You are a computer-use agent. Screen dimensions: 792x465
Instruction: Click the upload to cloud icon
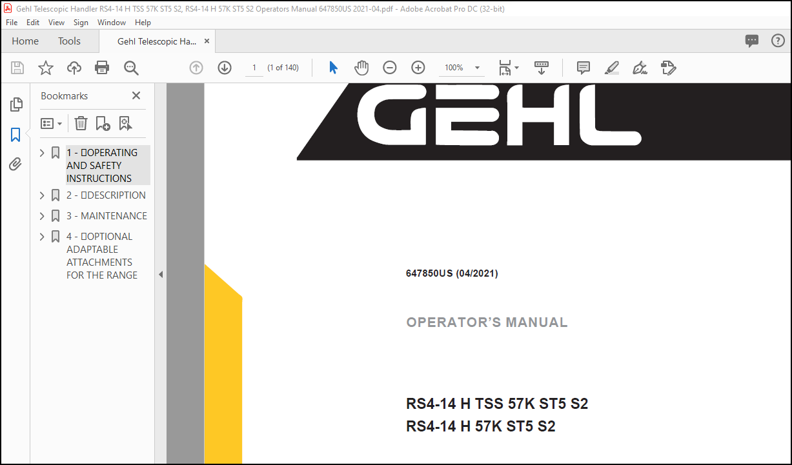tap(74, 68)
